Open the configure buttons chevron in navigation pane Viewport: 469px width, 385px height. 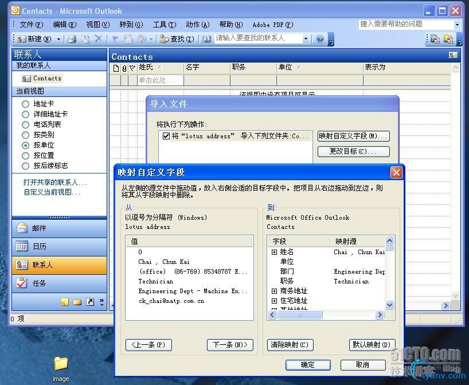(x=101, y=302)
